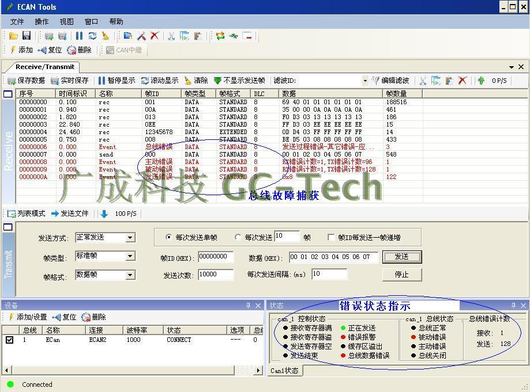Enable 帧ID每发送一帧递增 checkbox

click(331, 237)
